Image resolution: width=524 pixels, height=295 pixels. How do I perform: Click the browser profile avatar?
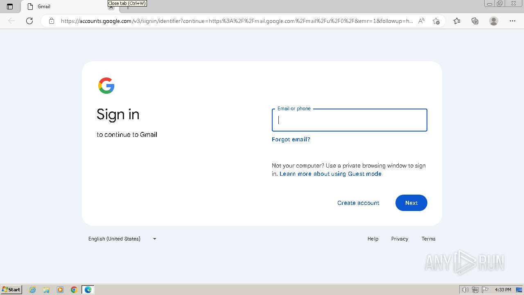click(x=494, y=21)
